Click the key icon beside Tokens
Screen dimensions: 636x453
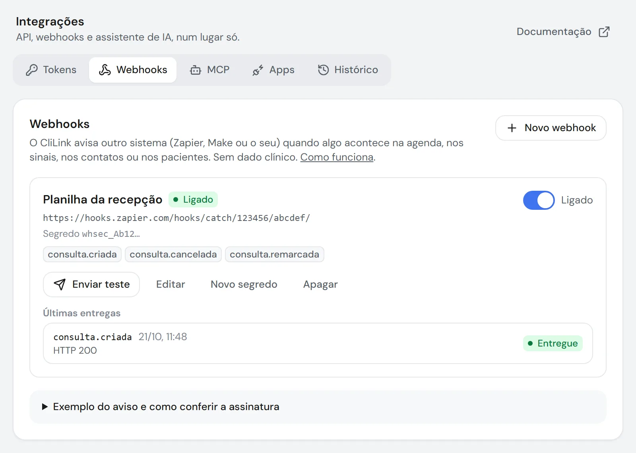point(32,70)
